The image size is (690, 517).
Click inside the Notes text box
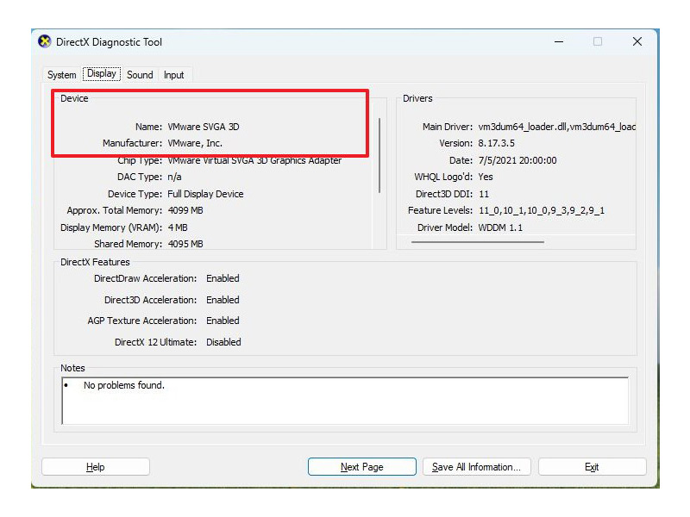pyautogui.click(x=346, y=401)
